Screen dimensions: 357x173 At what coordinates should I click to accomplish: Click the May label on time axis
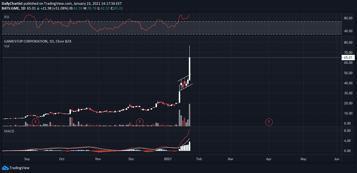pyautogui.click(x=303, y=159)
